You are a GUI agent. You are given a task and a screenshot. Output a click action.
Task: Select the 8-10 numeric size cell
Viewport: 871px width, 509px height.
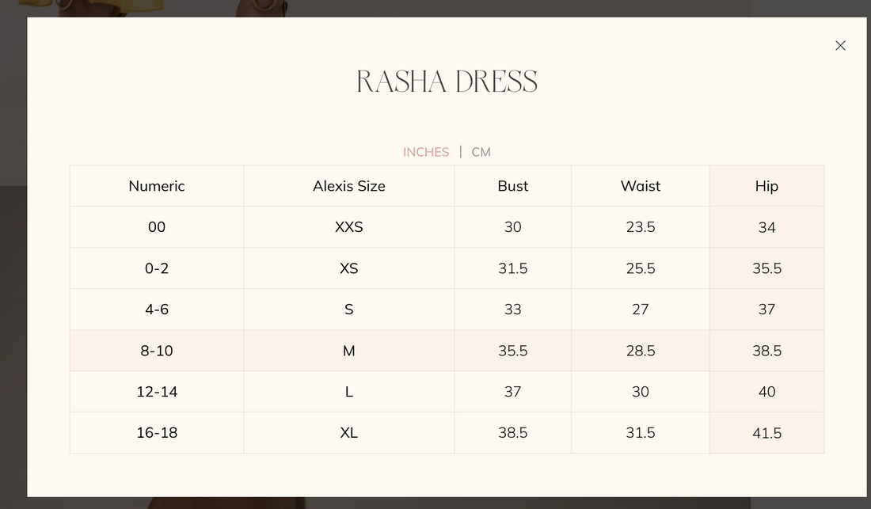pyautogui.click(x=157, y=351)
